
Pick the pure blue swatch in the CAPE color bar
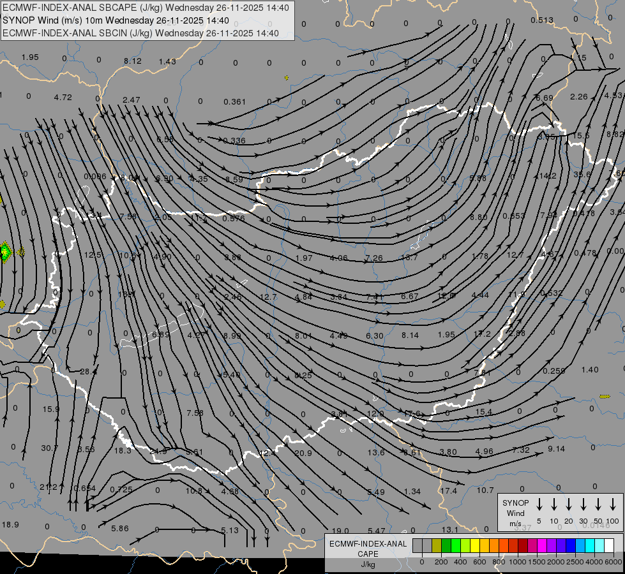coord(570,545)
